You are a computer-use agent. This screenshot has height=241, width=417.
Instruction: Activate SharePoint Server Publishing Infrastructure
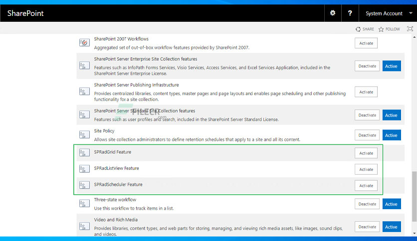(x=366, y=92)
